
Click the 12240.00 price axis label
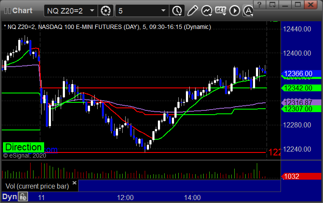pyautogui.click(x=297, y=149)
